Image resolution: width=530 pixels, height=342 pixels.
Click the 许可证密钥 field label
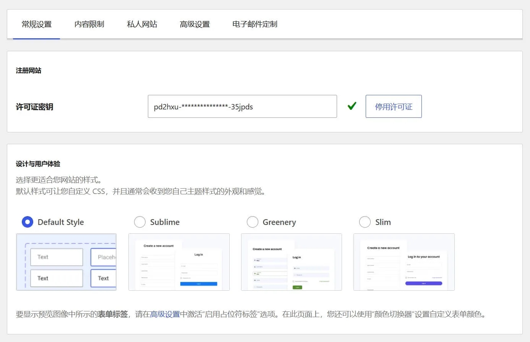click(x=34, y=107)
